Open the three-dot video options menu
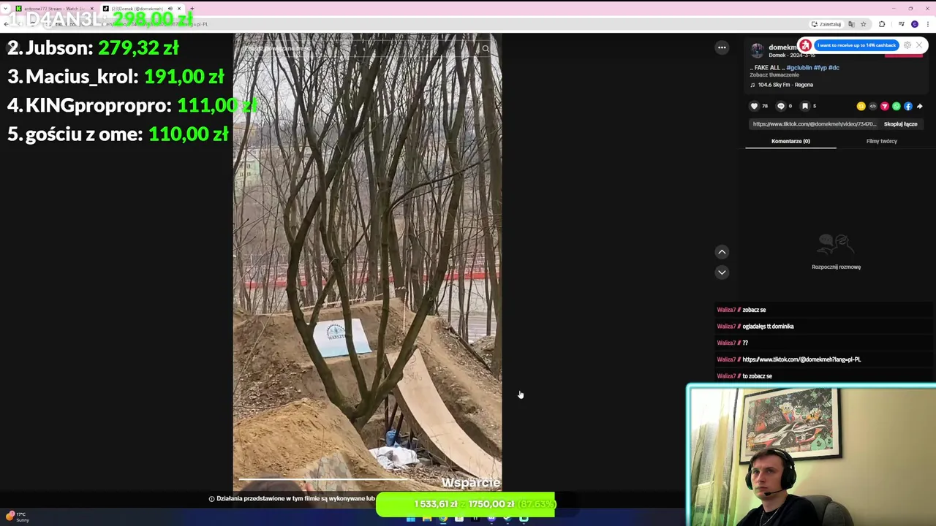The width and height of the screenshot is (936, 526). click(722, 47)
